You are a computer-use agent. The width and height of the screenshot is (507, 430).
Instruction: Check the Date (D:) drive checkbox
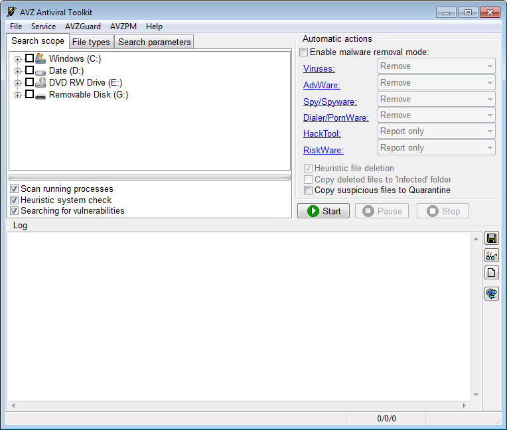click(x=29, y=70)
